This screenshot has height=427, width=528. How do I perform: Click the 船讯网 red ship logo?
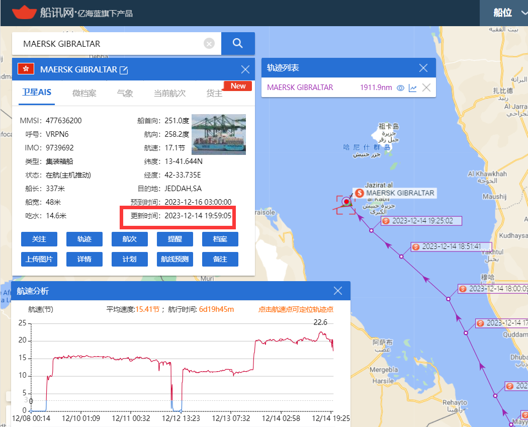coord(24,13)
